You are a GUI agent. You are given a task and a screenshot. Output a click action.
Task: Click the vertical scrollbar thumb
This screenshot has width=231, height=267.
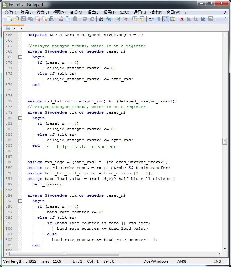[225, 141]
